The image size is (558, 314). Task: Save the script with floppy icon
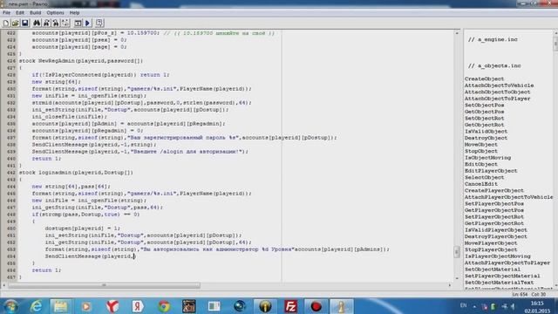tap(25, 24)
